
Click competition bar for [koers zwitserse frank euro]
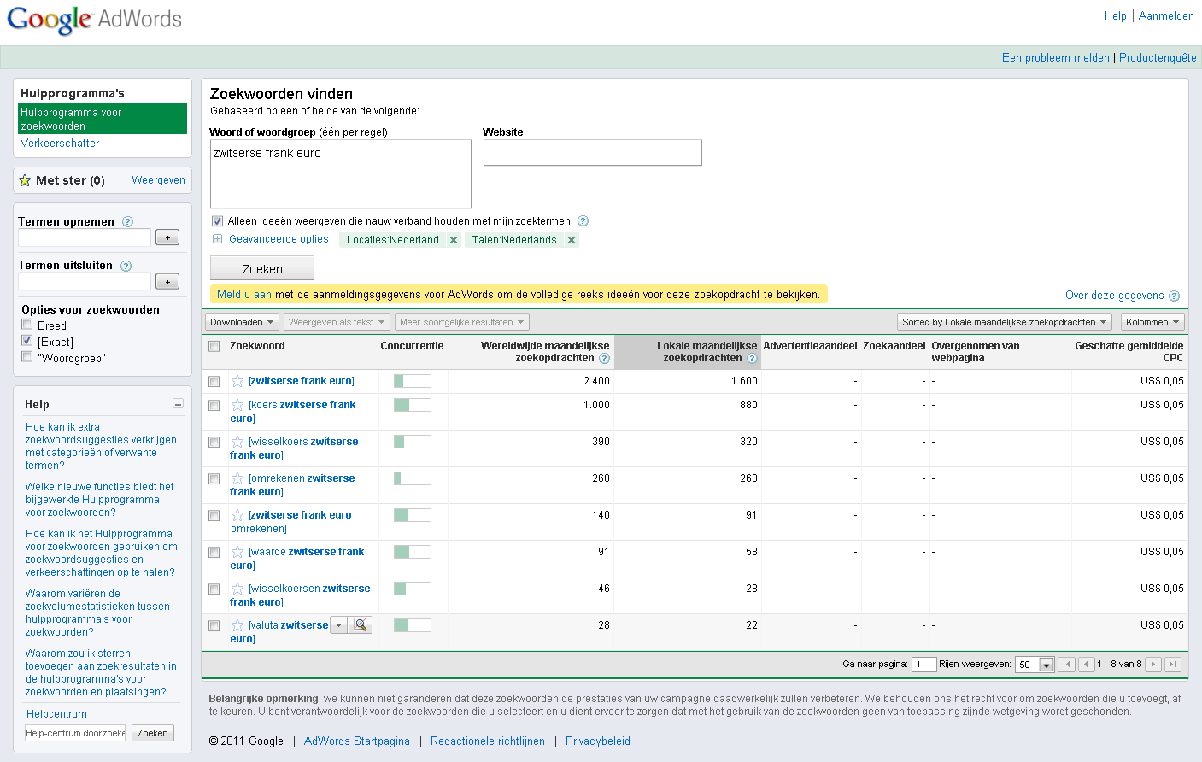pyautogui.click(x=413, y=405)
